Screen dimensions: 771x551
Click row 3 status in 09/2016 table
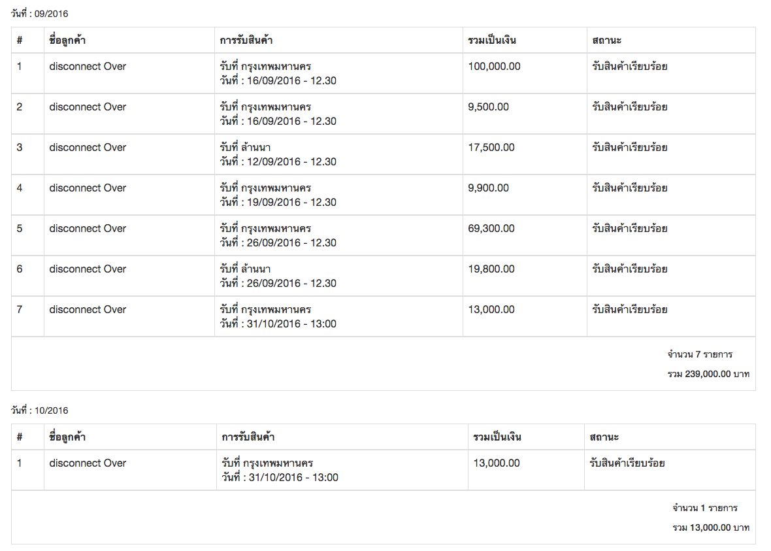(x=630, y=148)
